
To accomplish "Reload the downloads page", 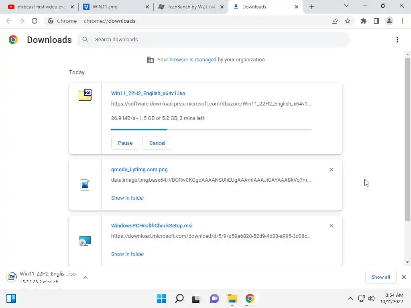I will point(35,21).
